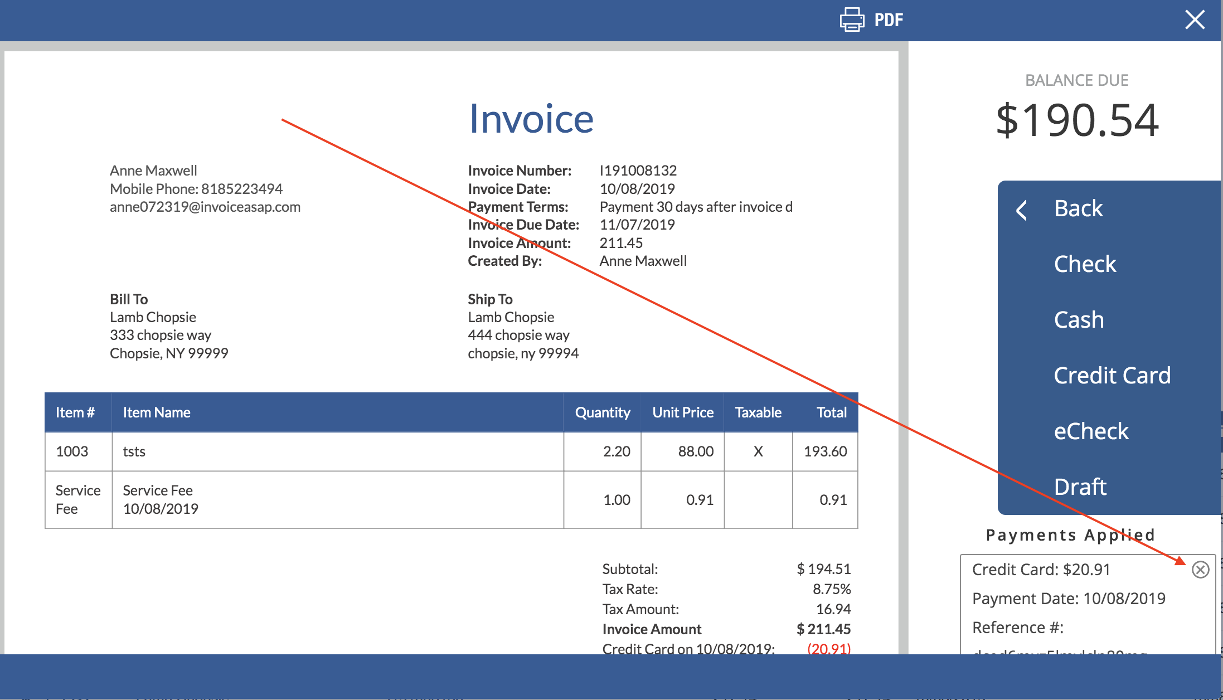Screen dimensions: 1223x700
Task: Go Back in the payment menu
Action: click(1078, 208)
